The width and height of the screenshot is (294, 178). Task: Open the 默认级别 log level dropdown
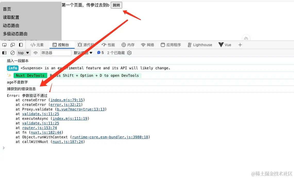point(83,53)
